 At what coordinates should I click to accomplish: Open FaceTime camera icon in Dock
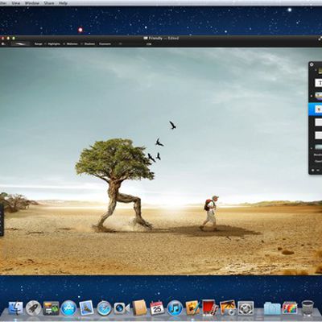122,308
